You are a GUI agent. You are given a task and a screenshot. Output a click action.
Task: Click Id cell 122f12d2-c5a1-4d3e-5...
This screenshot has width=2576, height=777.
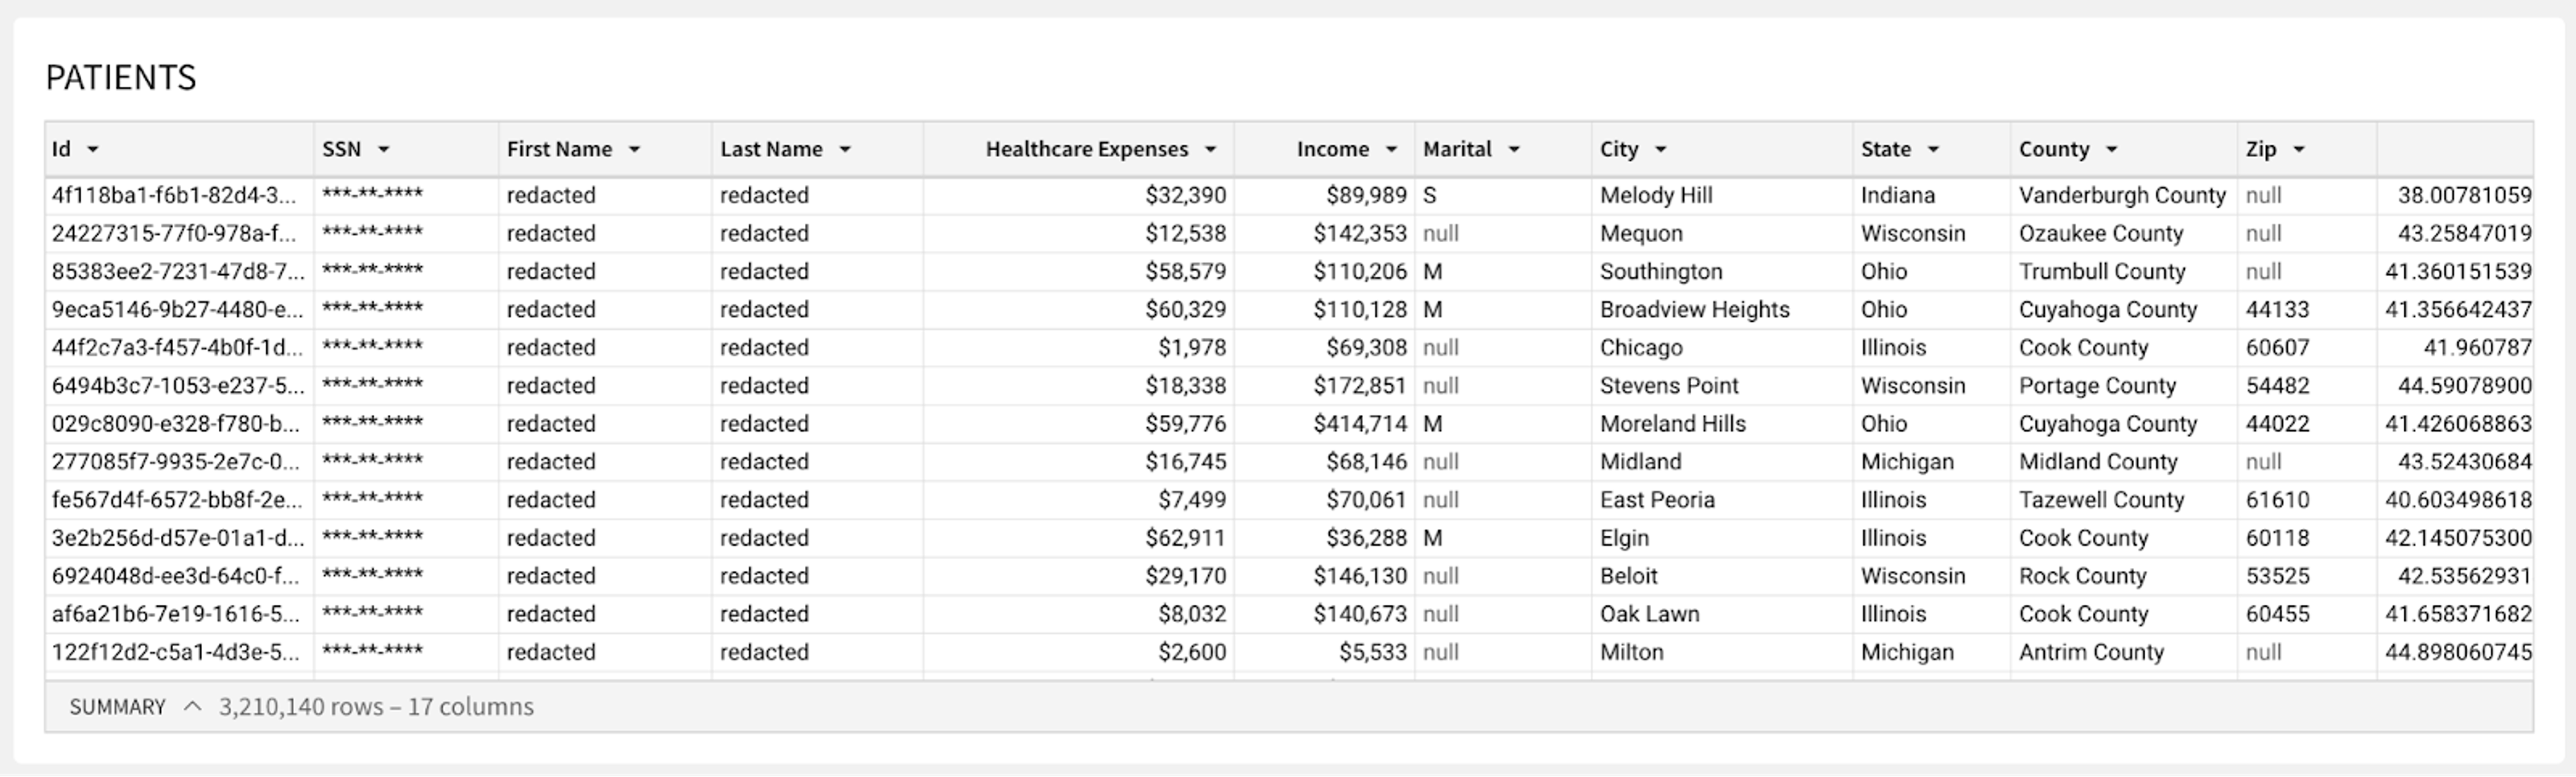pos(180,652)
